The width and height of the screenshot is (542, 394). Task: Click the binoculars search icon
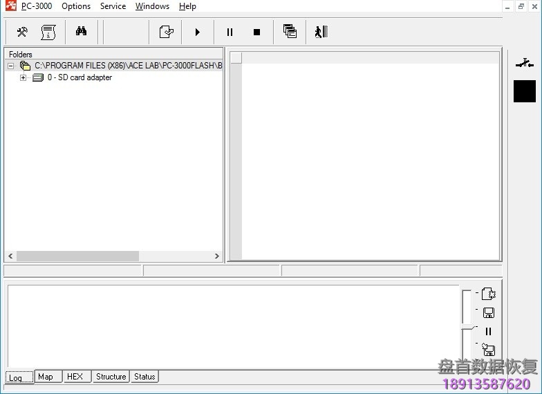(81, 32)
